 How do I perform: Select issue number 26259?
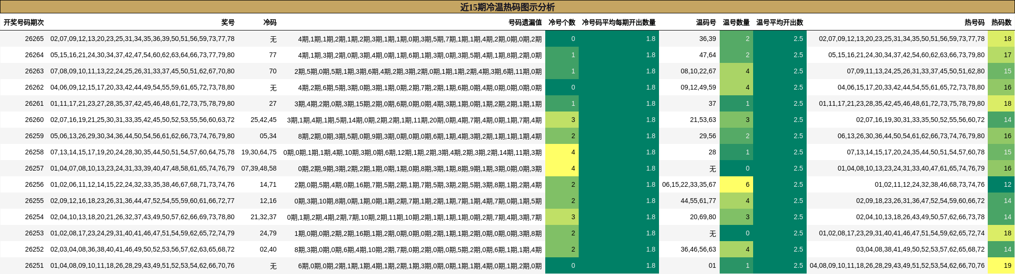(x=34, y=136)
